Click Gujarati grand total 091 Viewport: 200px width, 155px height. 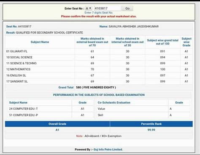pos(162,51)
